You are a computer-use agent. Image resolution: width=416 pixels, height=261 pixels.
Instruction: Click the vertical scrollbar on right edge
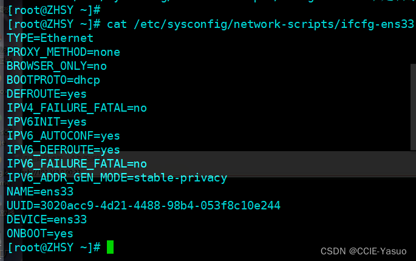413,107
